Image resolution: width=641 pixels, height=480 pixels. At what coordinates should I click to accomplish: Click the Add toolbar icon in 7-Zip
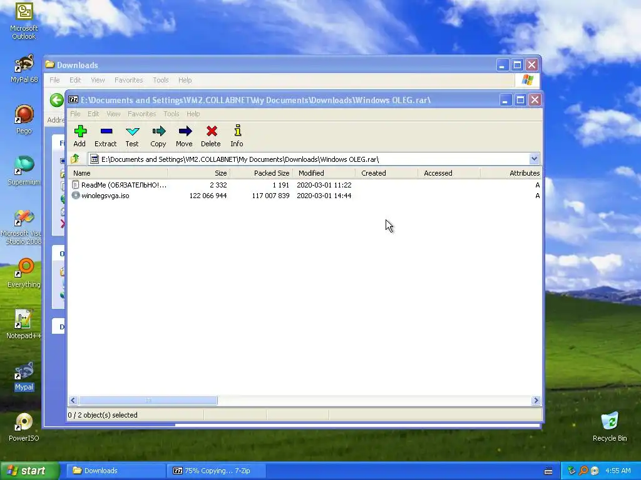pyautogui.click(x=79, y=136)
